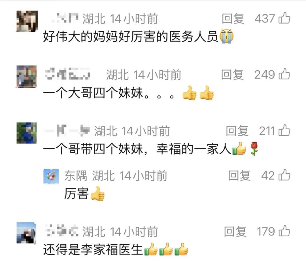Like the comment with 437 likes
The image size is (306, 261).
pyautogui.click(x=284, y=18)
